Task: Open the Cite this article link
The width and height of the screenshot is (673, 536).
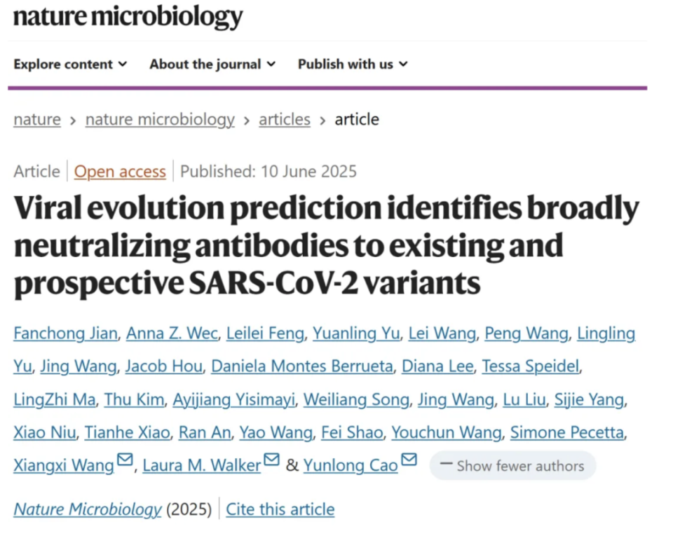Action: 280,509
